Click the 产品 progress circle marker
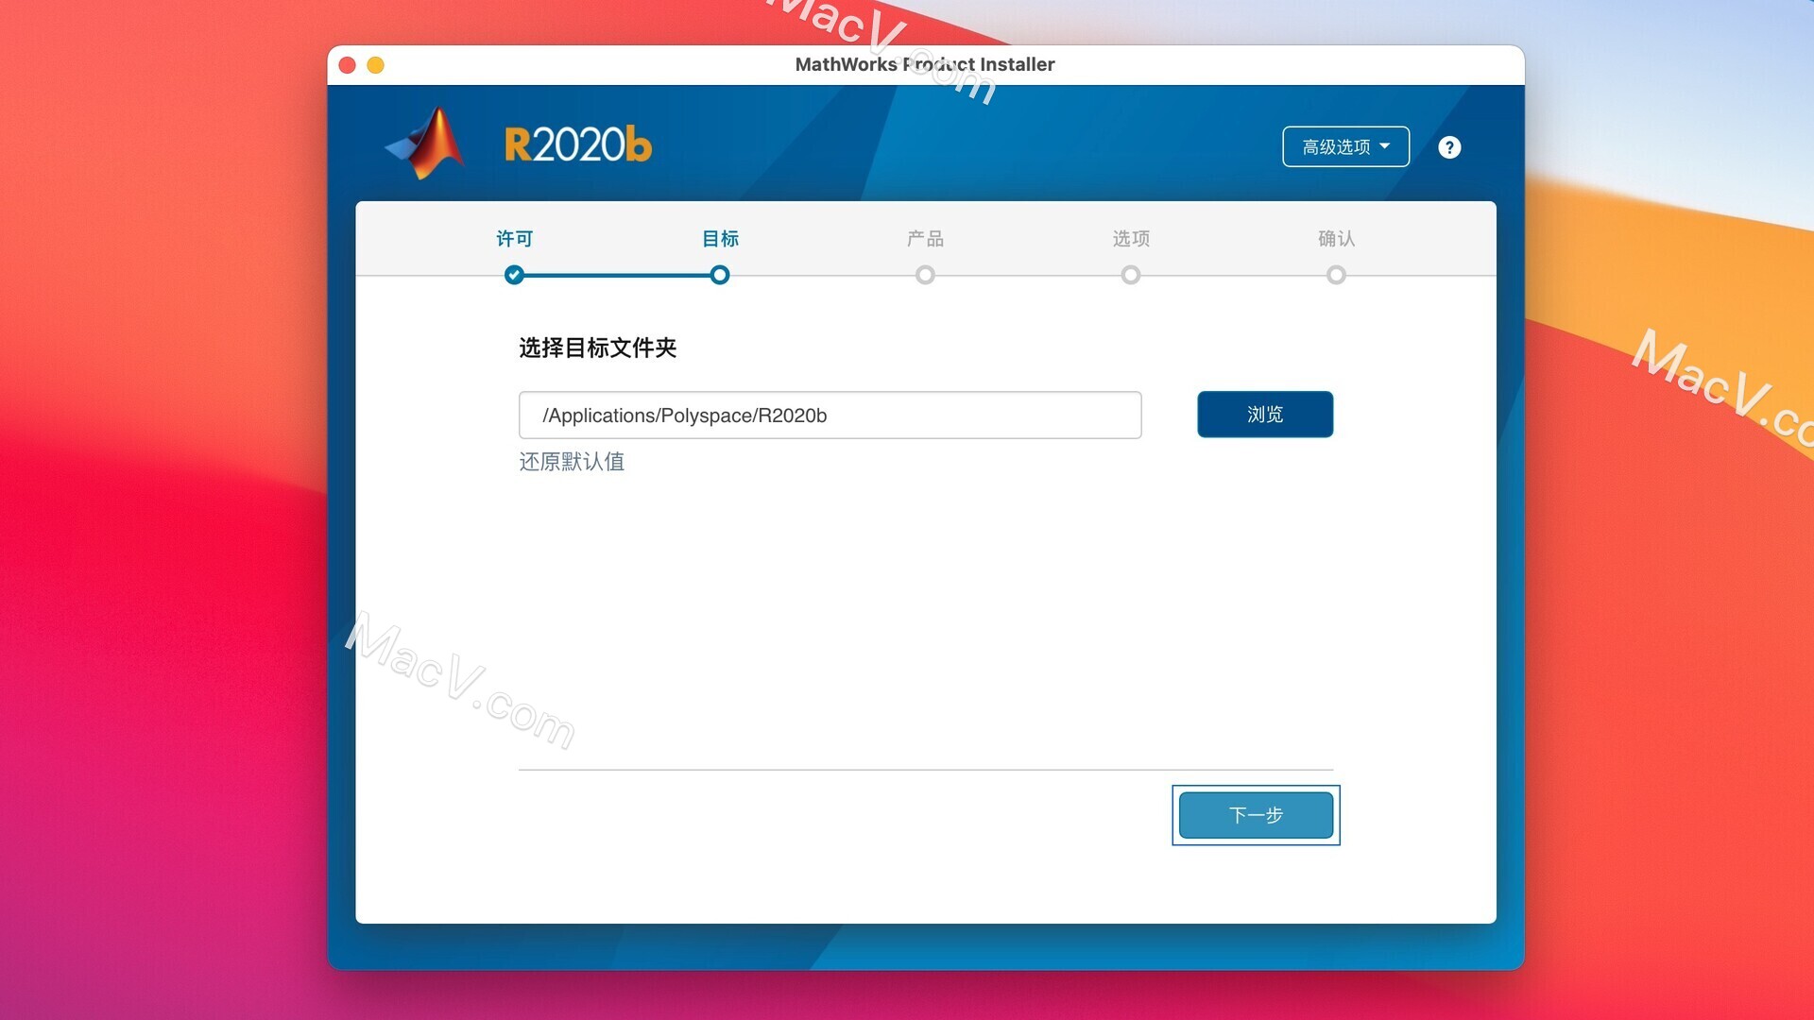Image resolution: width=1814 pixels, height=1020 pixels. click(925, 275)
